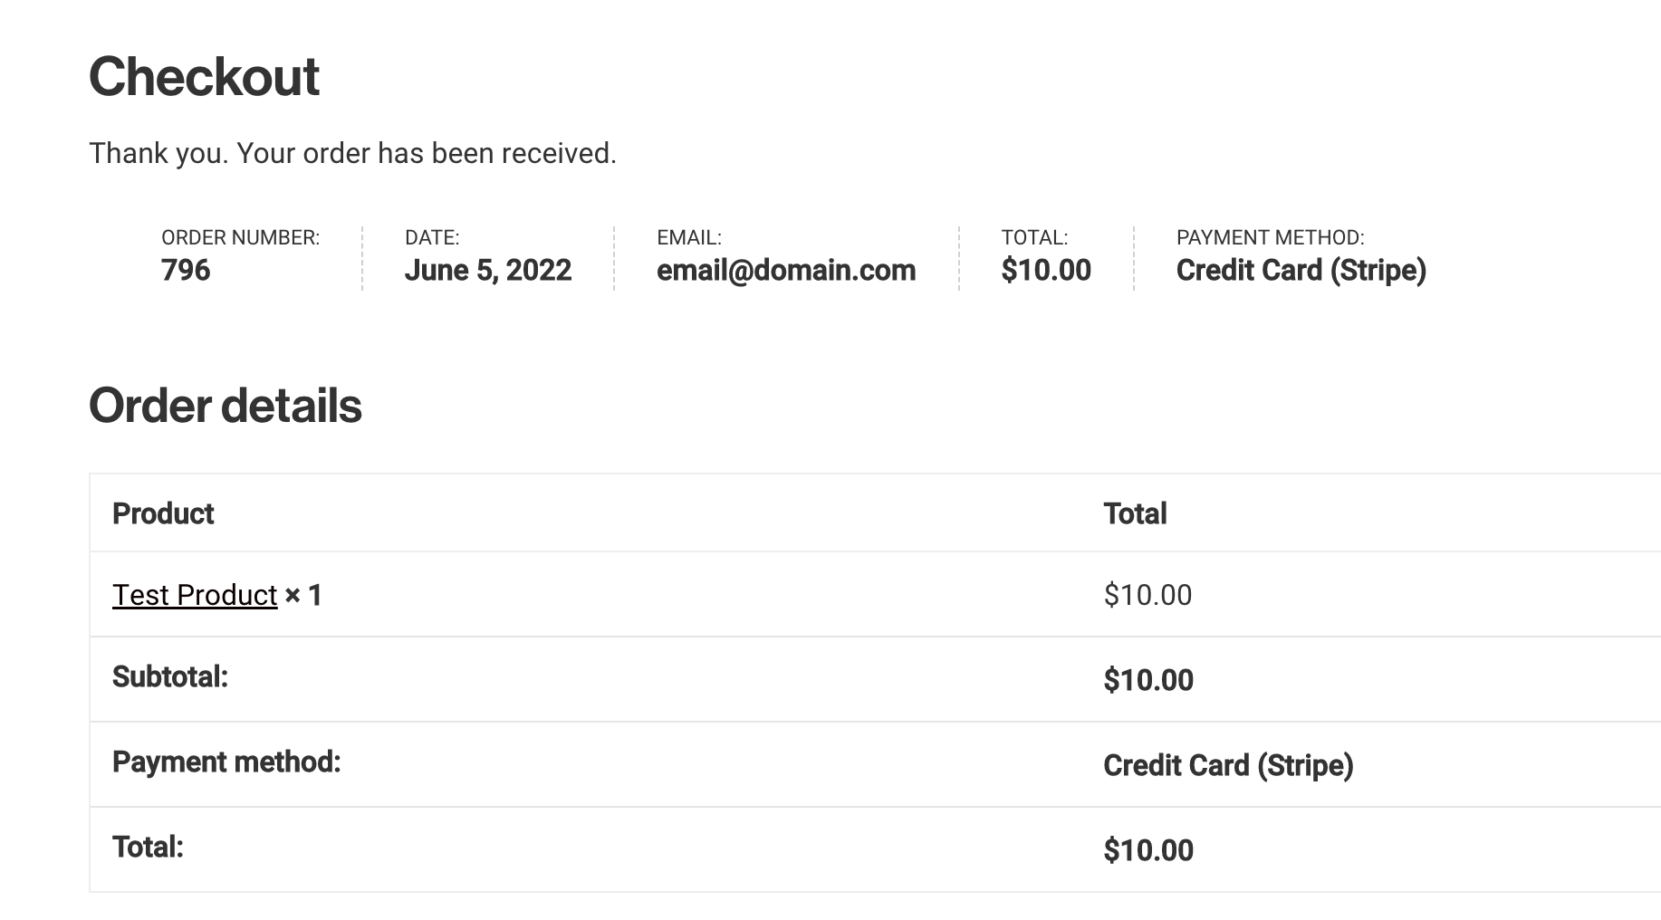Screen dimensions: 1661x920
Task: Click the Total column header in table
Action: (x=1135, y=513)
